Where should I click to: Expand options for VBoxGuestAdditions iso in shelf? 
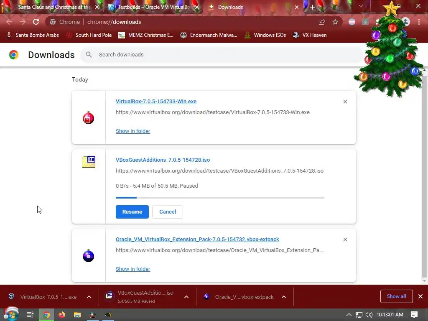coord(186,297)
